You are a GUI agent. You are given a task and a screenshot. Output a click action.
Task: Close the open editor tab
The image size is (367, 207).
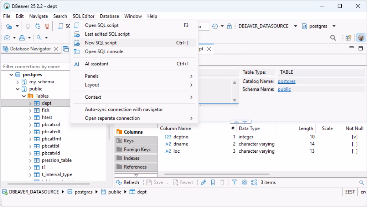(209, 49)
